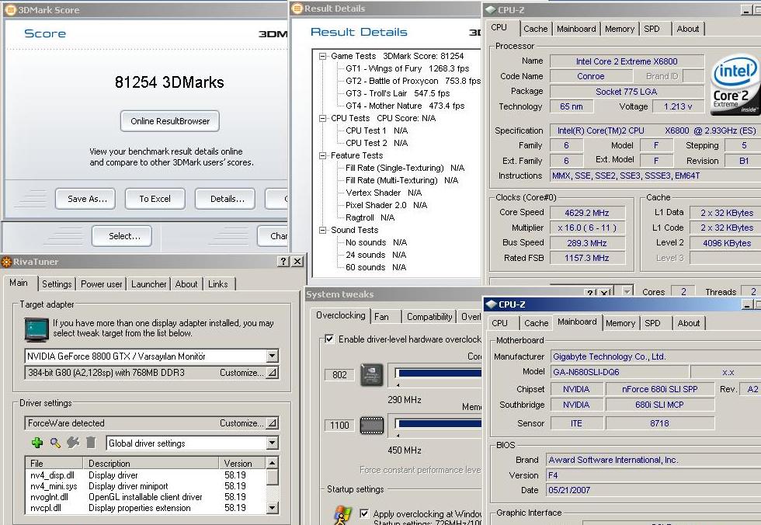761x525 pixels.
Task: Toggle Enable driver-level hardware overclocking checkbox
Action: click(329, 339)
